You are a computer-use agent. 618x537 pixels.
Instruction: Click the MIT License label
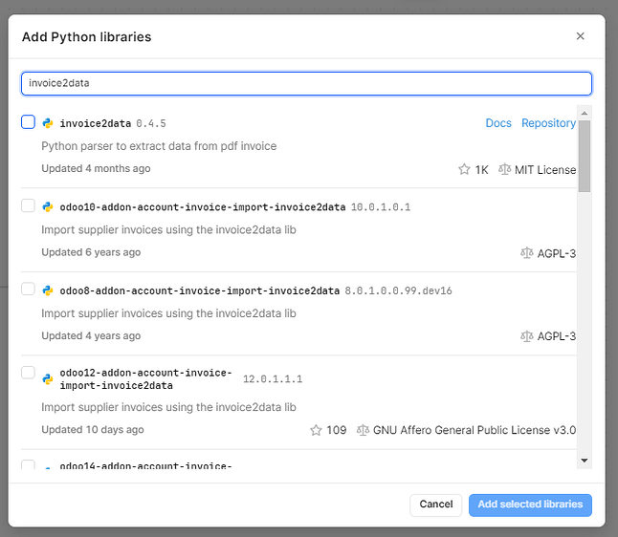pyautogui.click(x=545, y=170)
